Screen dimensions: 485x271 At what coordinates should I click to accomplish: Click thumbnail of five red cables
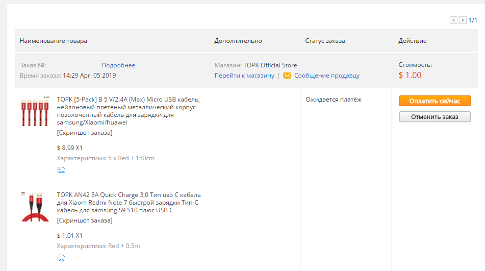(x=35, y=111)
